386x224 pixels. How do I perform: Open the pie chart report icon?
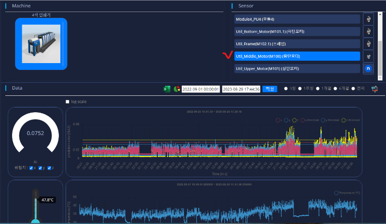point(177,89)
